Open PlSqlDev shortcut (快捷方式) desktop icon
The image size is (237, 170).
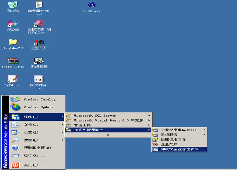(x=39, y=24)
